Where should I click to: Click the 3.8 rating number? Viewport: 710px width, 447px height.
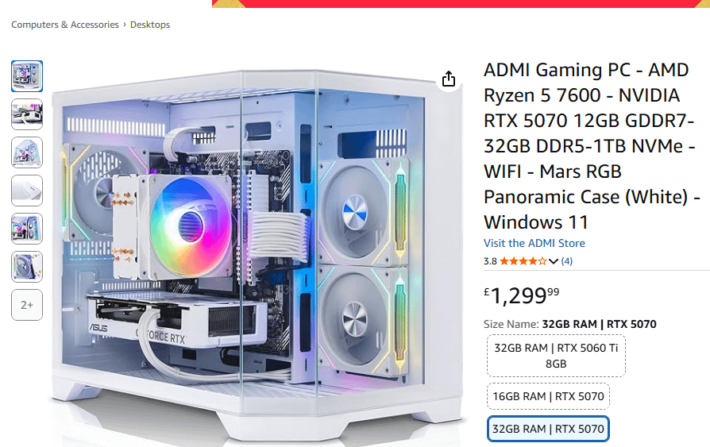pos(490,261)
